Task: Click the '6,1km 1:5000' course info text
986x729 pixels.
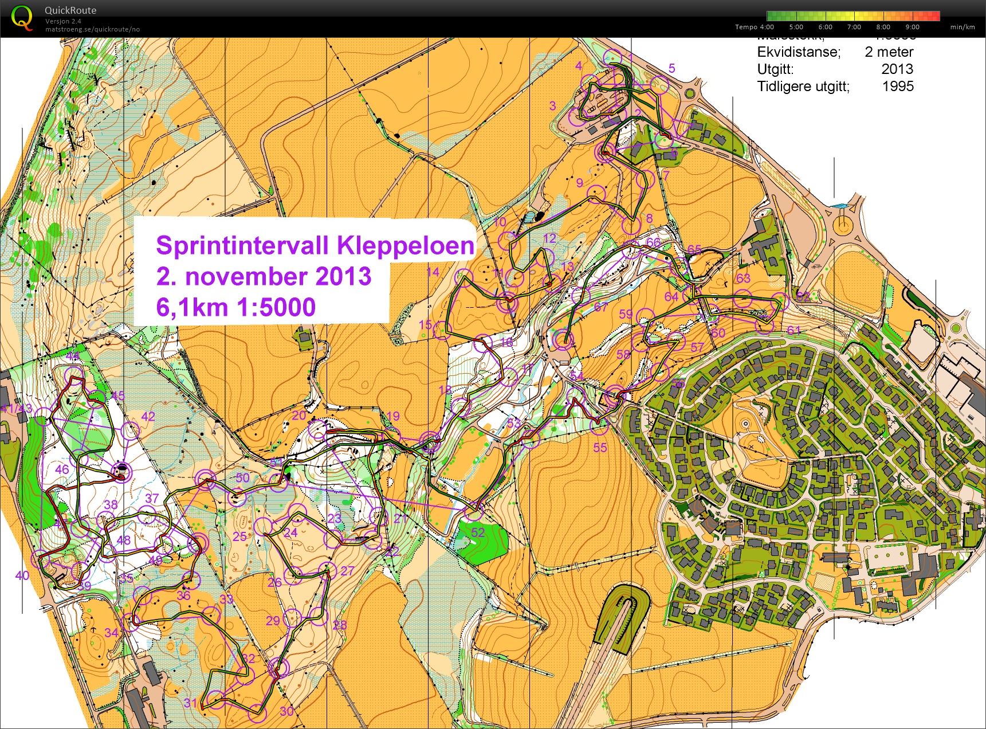Action: click(x=235, y=307)
